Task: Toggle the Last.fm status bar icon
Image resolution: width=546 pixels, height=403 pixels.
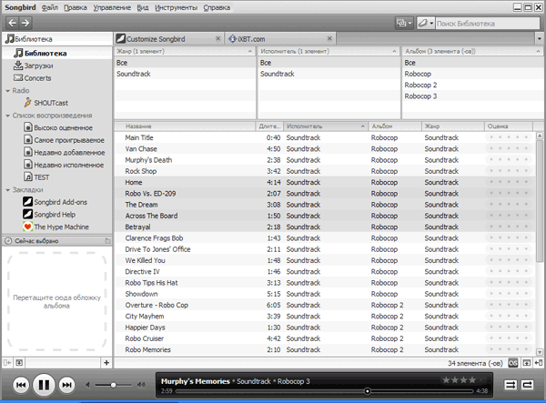Action: click(513, 363)
